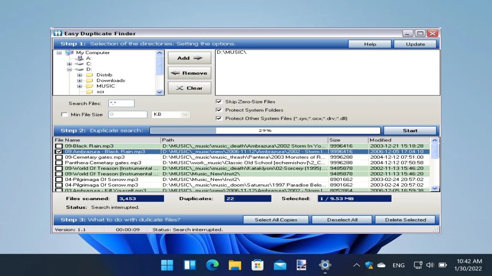The width and height of the screenshot is (492, 276).
Task: Click the Files scanned value 3,453
Action: tap(141, 199)
